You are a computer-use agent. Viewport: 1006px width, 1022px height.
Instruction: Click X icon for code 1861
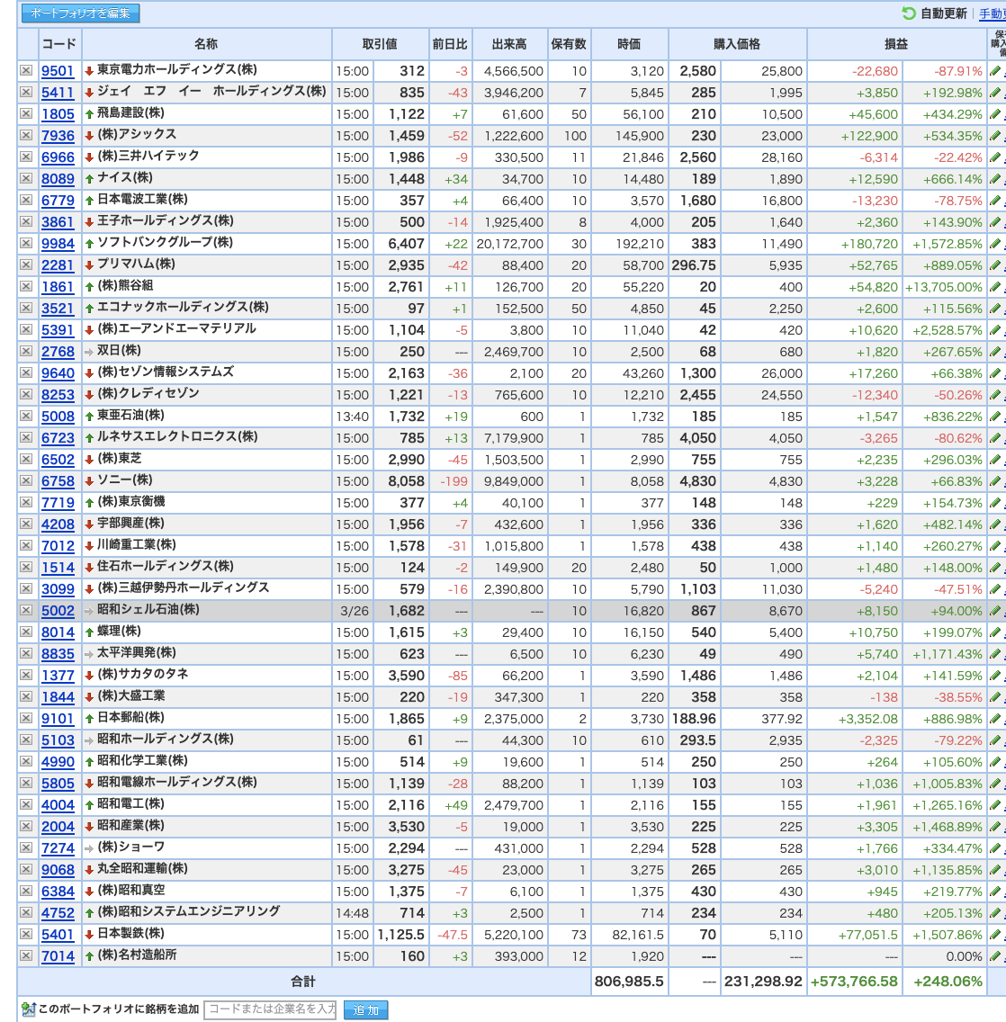(26, 286)
